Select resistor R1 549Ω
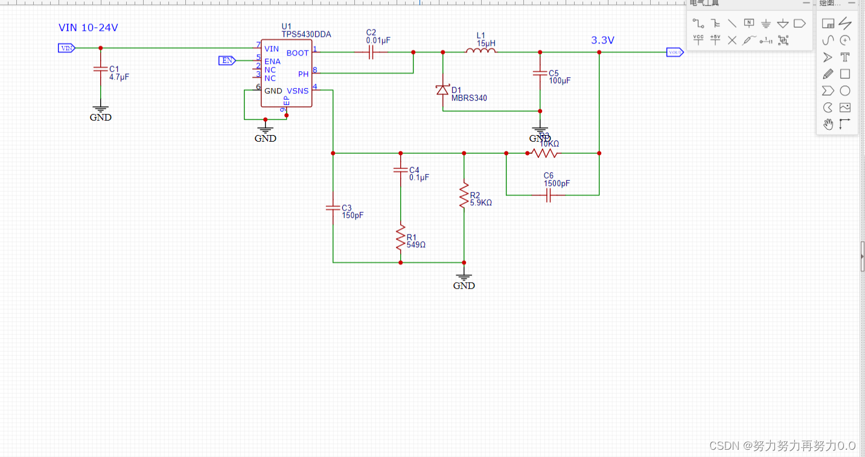The height and width of the screenshot is (457, 865). click(400, 238)
